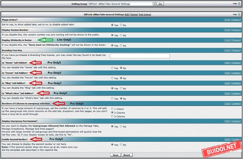This screenshot has width=243, height=159.
Task: Click Edit link in General Settings title
Action: (127, 15)
